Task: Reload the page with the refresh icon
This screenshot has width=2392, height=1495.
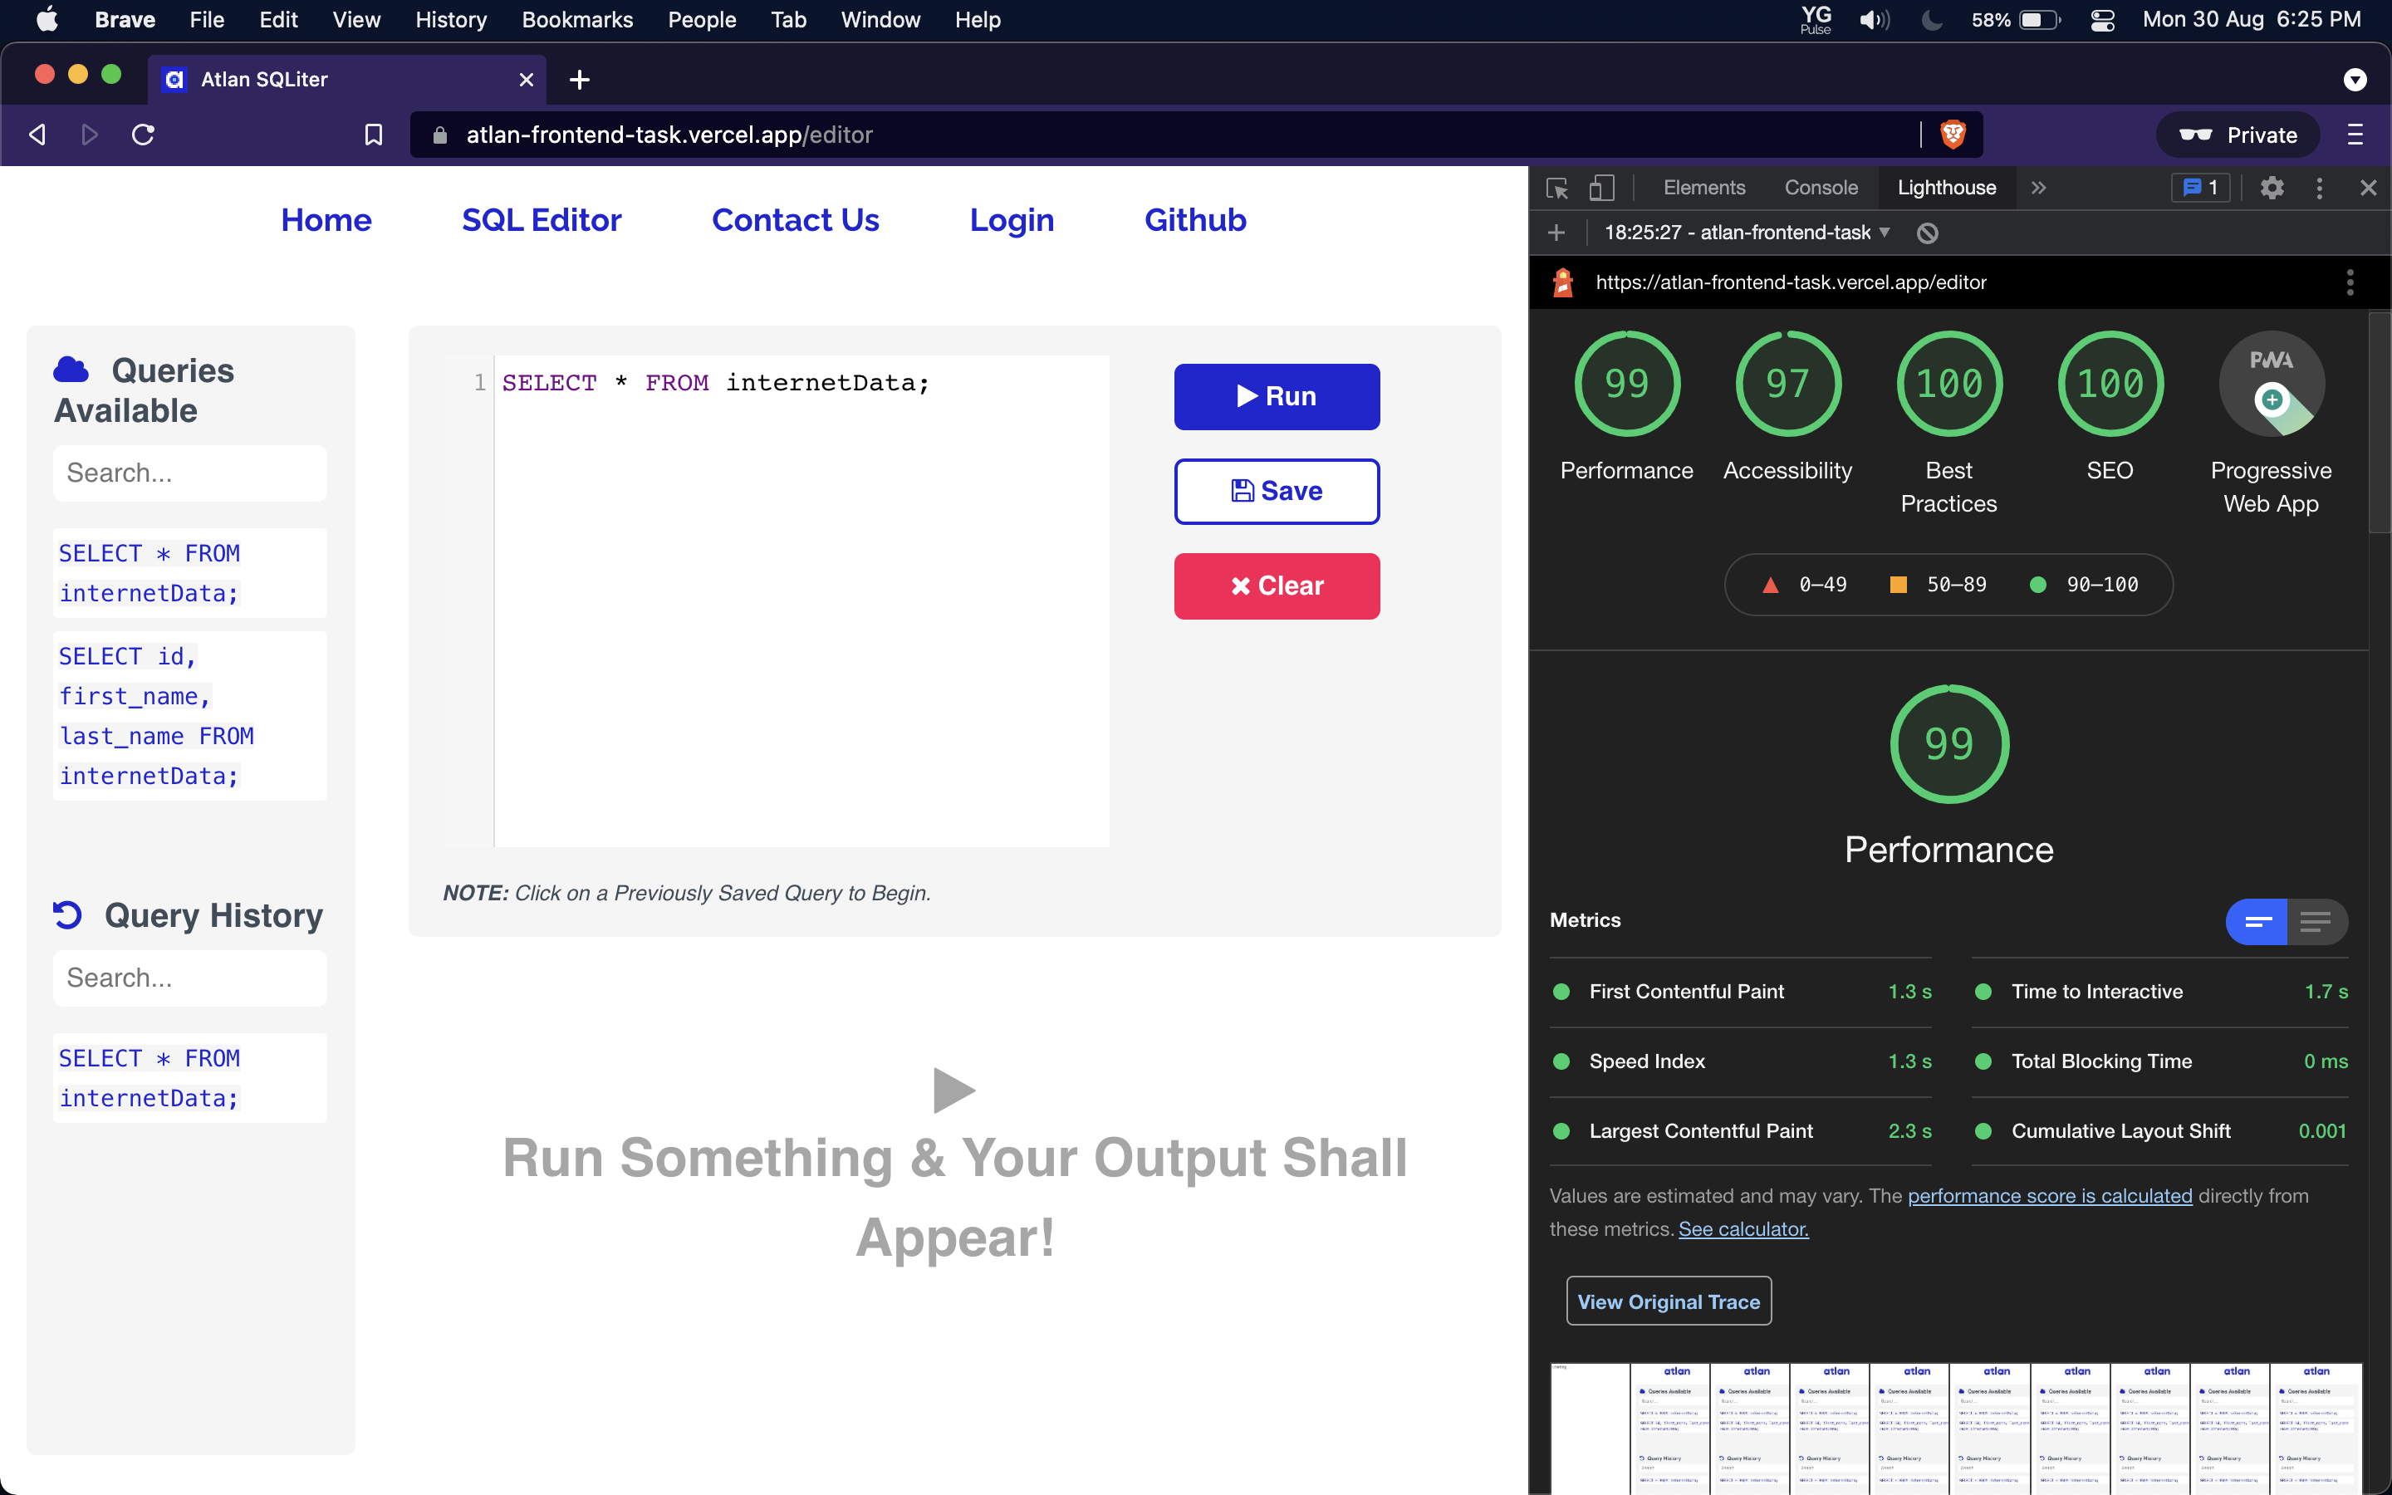Action: pos(142,135)
